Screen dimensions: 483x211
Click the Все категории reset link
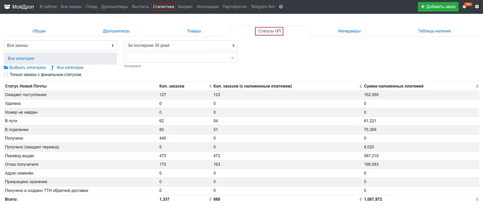pos(70,68)
